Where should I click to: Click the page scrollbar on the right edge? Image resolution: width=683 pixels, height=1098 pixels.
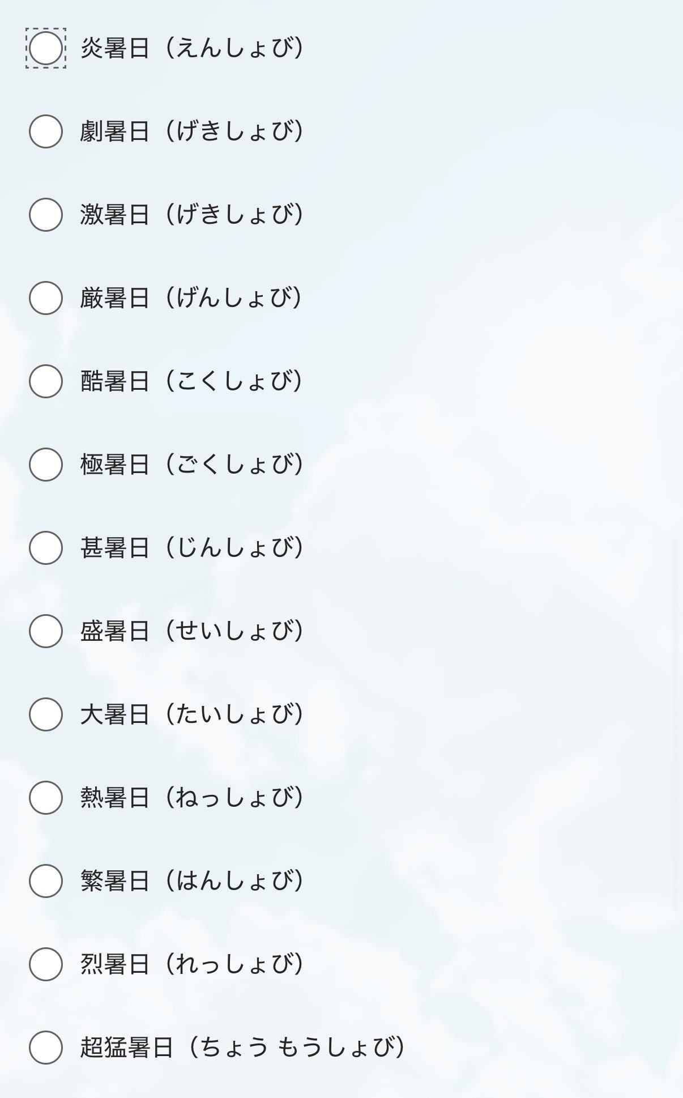pyautogui.click(x=675, y=725)
